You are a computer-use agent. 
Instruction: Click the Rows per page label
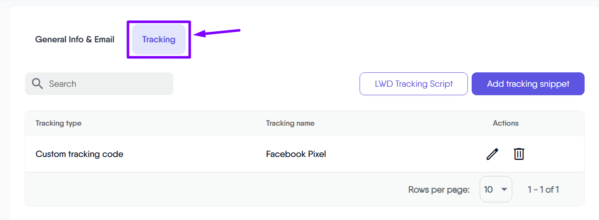[439, 190]
